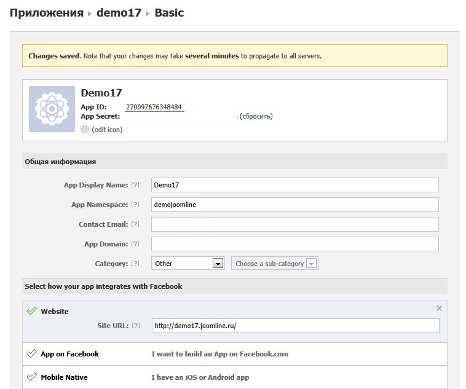The height and width of the screenshot is (389, 466).
Task: Open the Category dropdown showing Other
Action: click(188, 263)
